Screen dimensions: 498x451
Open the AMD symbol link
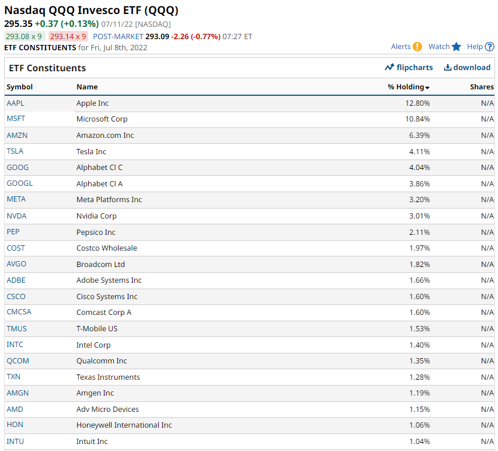coord(15,409)
